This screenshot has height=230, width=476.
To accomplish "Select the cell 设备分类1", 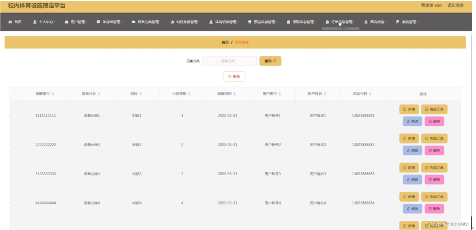I will 92,116.
